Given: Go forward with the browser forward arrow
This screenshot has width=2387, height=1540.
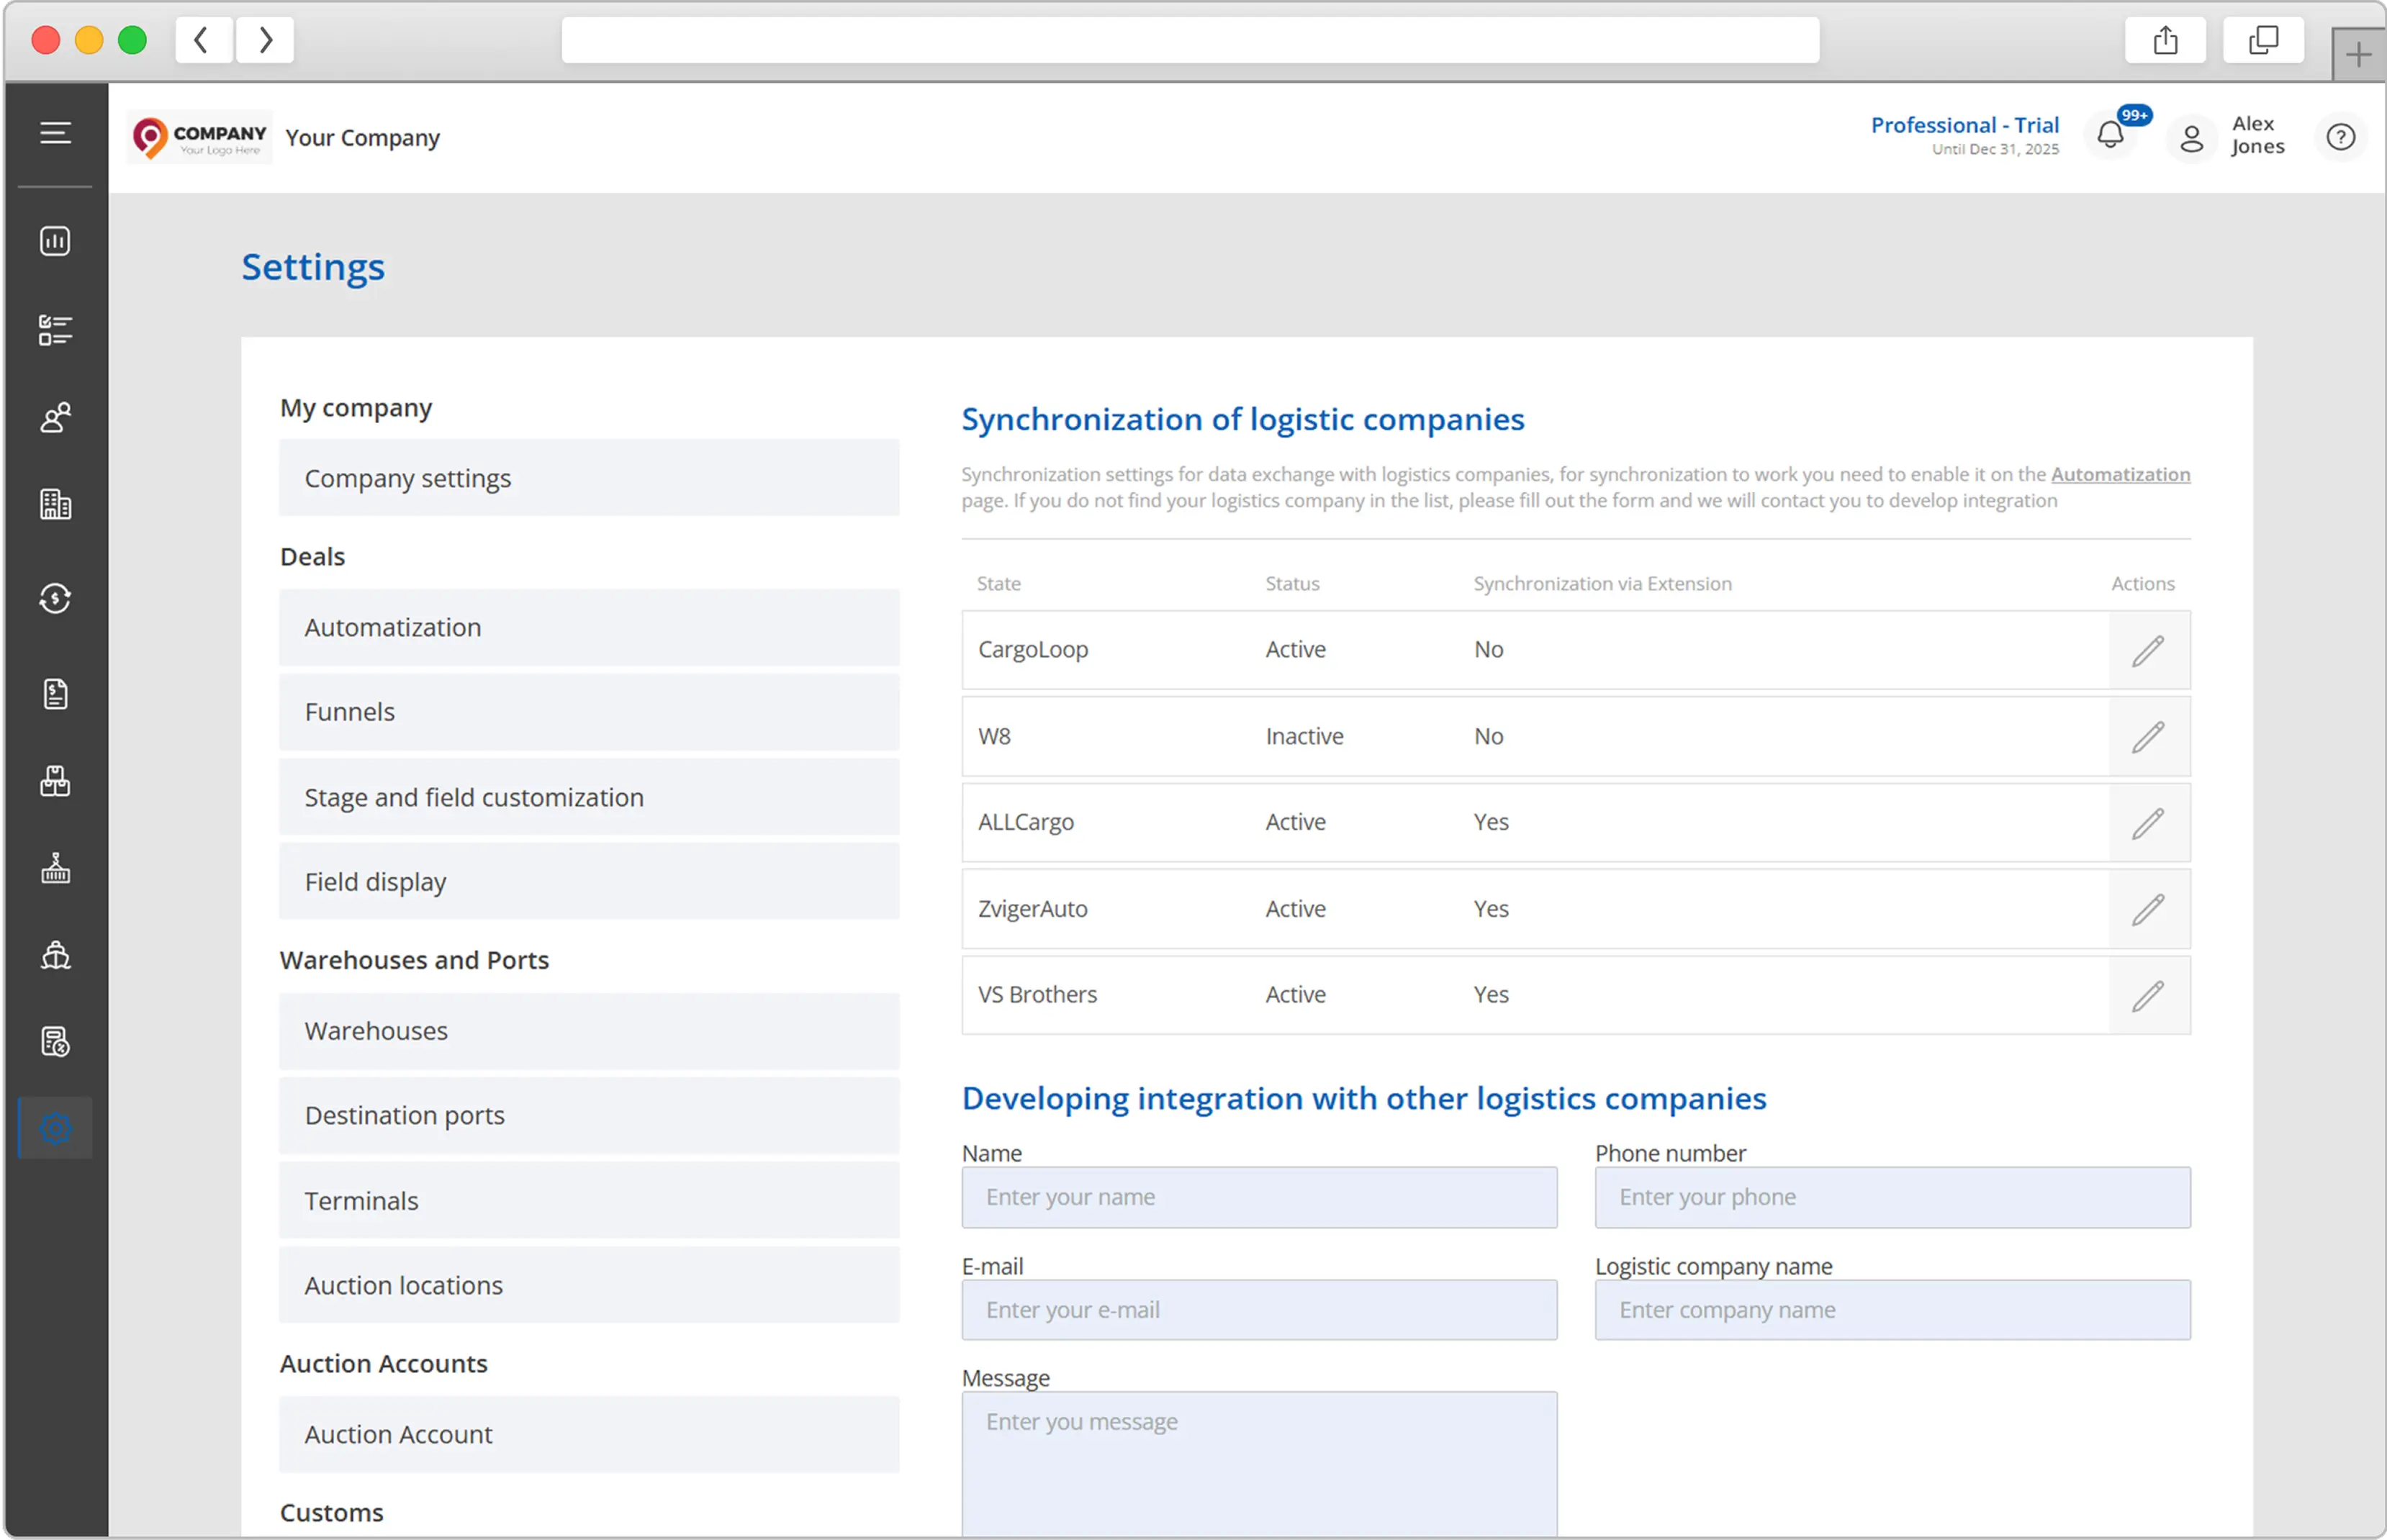Looking at the screenshot, I should (x=265, y=40).
